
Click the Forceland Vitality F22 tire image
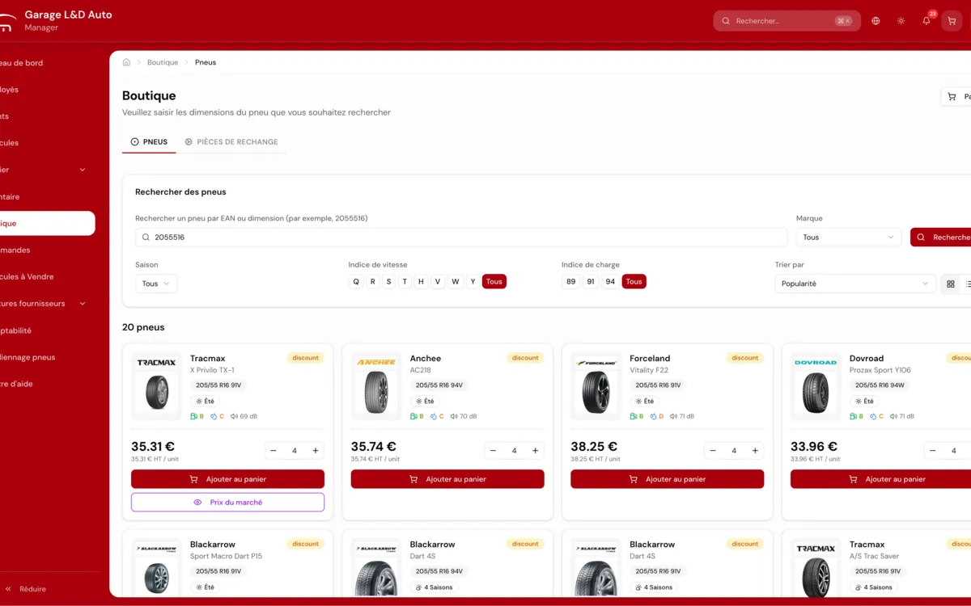coord(596,386)
